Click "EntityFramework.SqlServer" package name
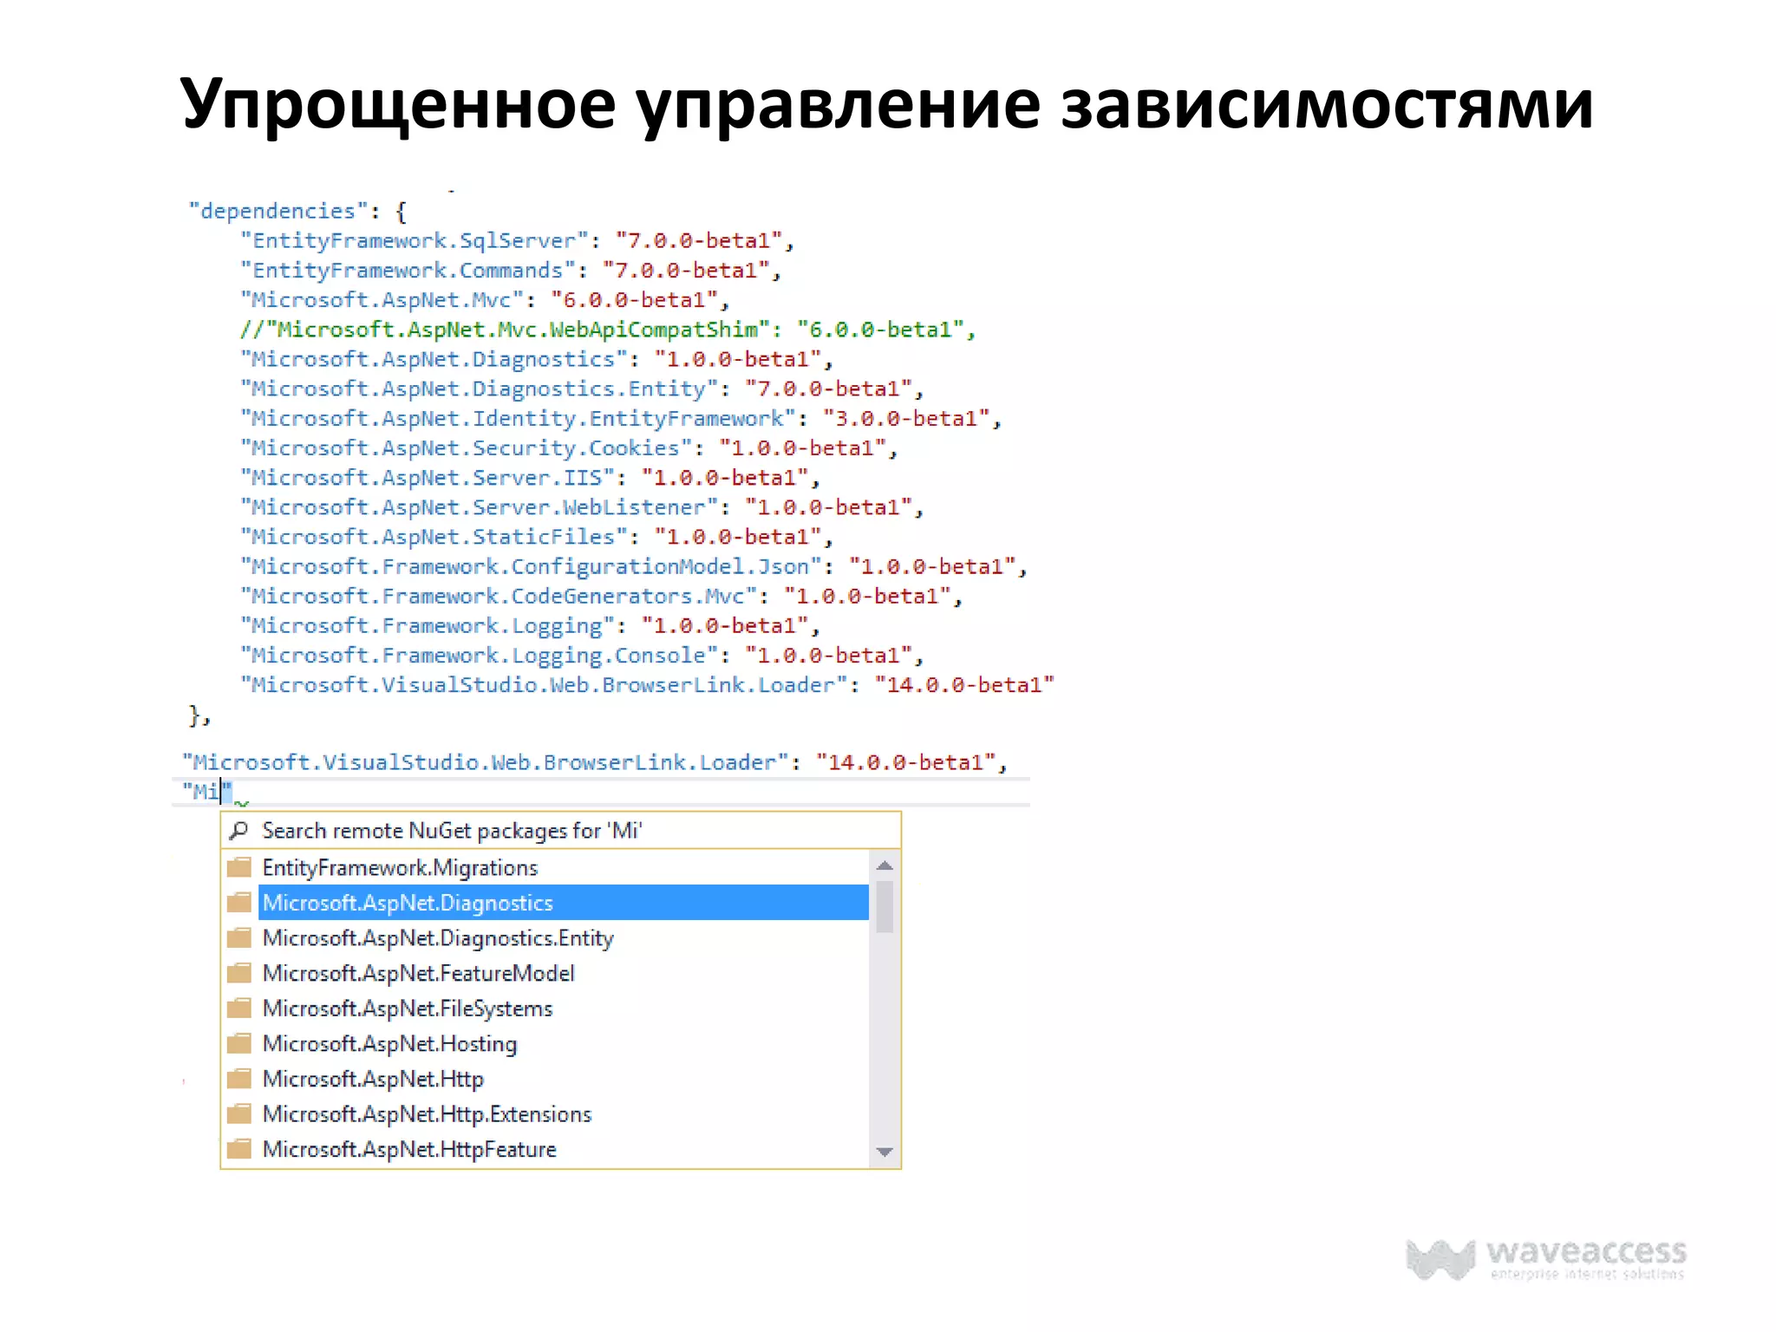Screen dimensions: 1776x1332 coord(414,240)
